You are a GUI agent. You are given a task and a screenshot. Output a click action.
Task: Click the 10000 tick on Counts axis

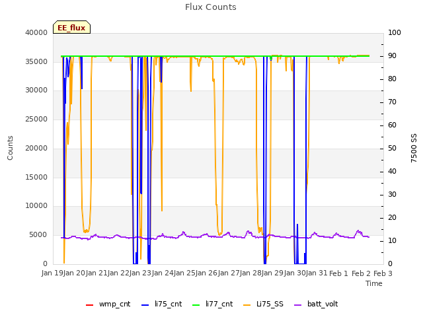tap(36, 206)
